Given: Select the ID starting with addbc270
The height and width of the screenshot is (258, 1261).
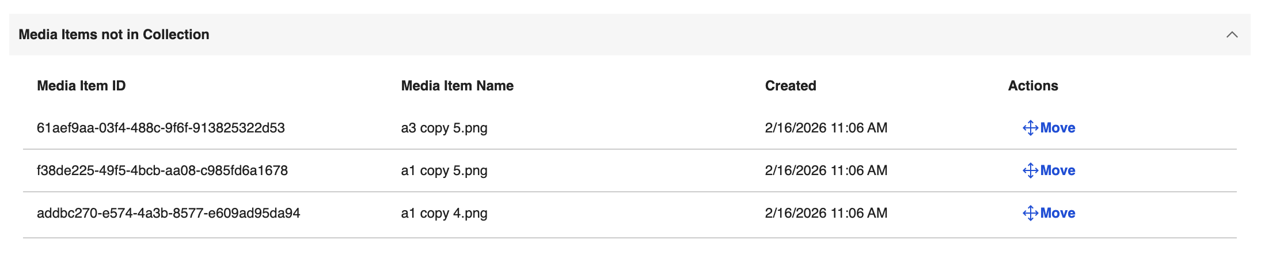Looking at the screenshot, I should pyautogui.click(x=168, y=213).
